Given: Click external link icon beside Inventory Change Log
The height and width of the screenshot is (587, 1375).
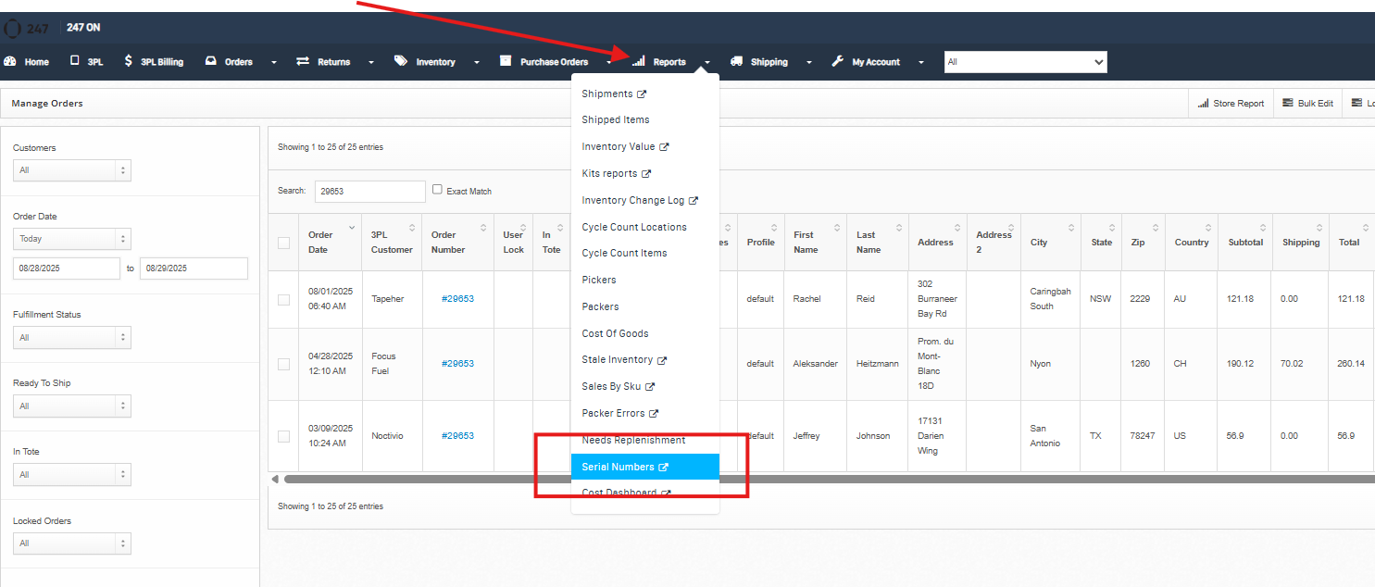Looking at the screenshot, I should tap(694, 201).
